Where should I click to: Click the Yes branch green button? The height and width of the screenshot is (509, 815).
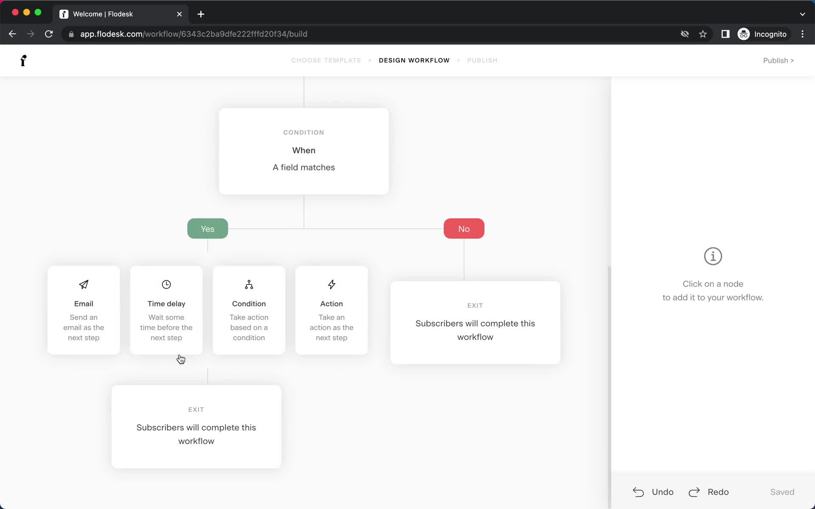tap(207, 228)
